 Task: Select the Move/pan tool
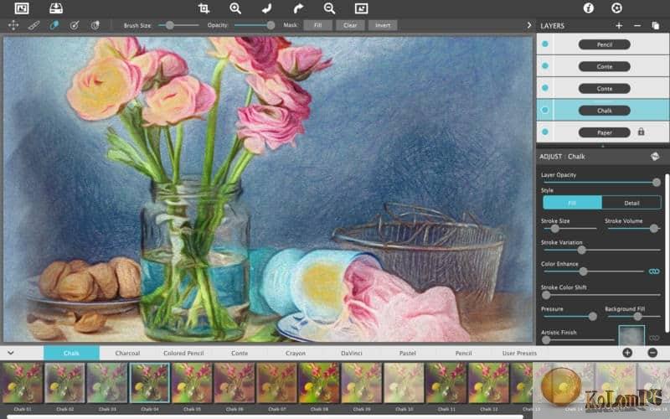coord(13,25)
